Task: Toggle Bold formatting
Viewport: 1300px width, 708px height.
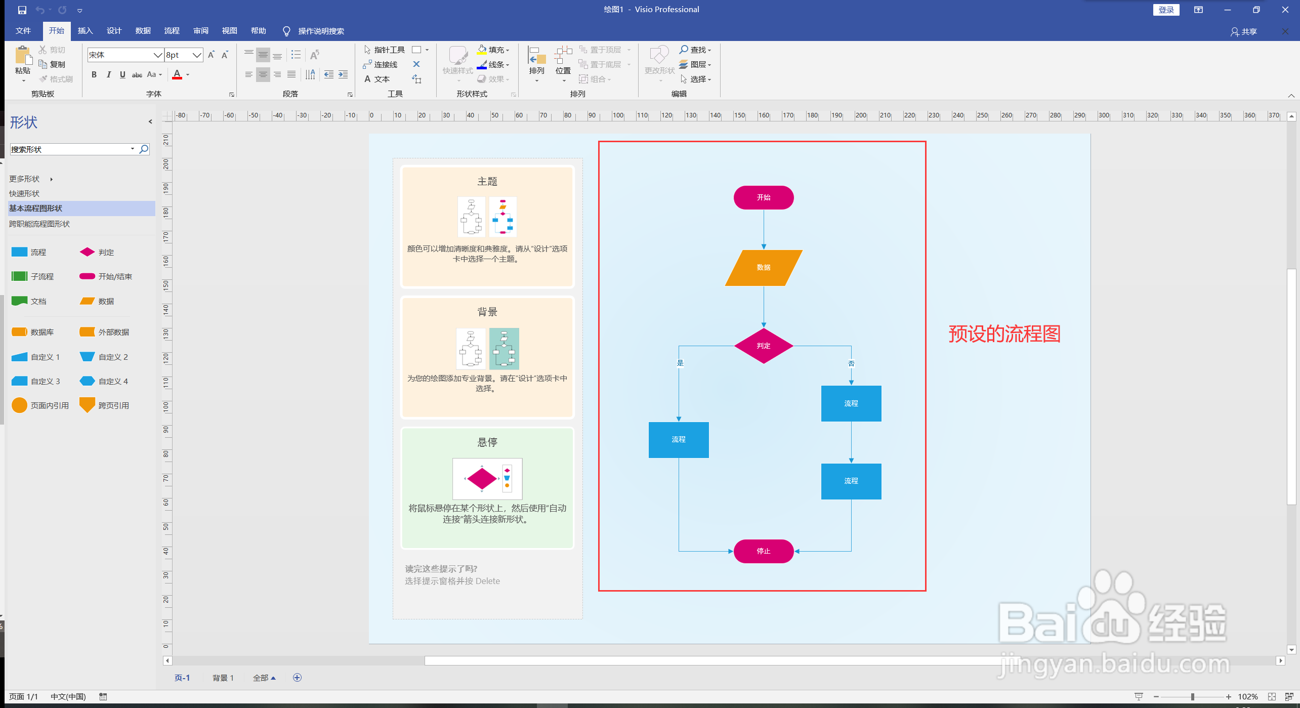Action: click(94, 74)
